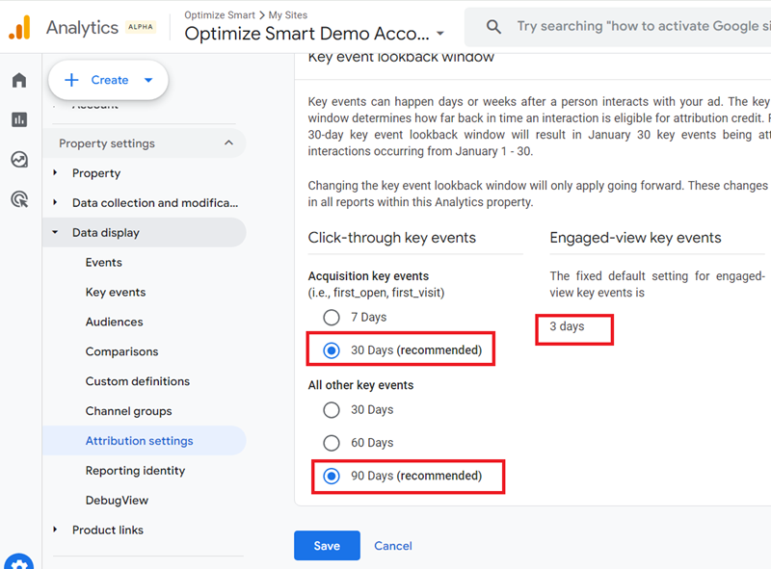
Task: Select 60 Days lookback radio button
Action: pos(332,443)
